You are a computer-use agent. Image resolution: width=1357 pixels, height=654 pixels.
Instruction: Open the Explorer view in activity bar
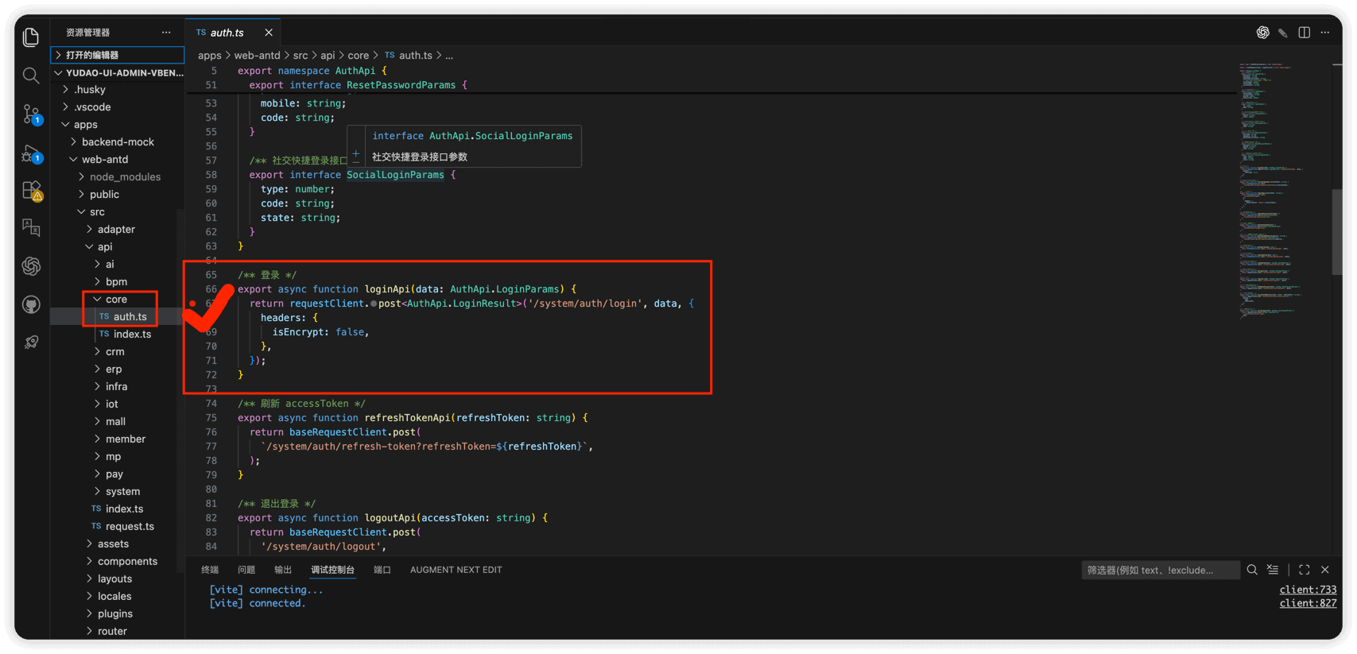(31, 37)
